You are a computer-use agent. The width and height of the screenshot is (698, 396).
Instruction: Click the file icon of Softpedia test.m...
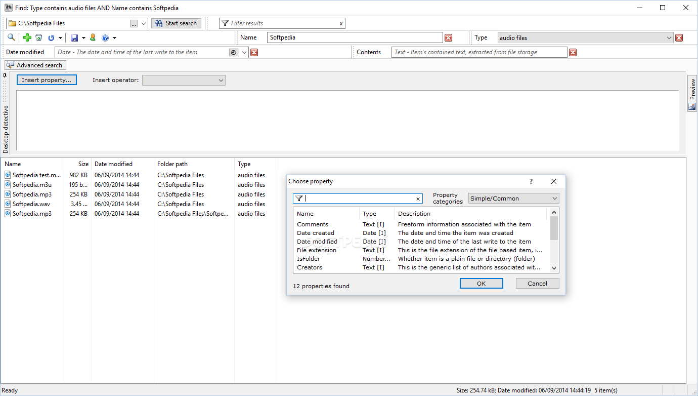point(8,175)
